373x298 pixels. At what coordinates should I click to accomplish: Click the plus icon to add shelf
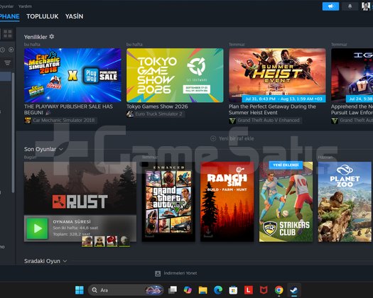click(213, 138)
